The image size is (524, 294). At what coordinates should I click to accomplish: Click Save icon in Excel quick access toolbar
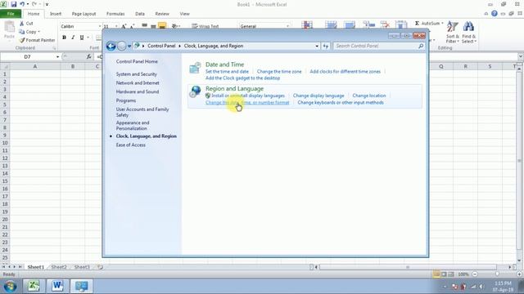coord(14,4)
